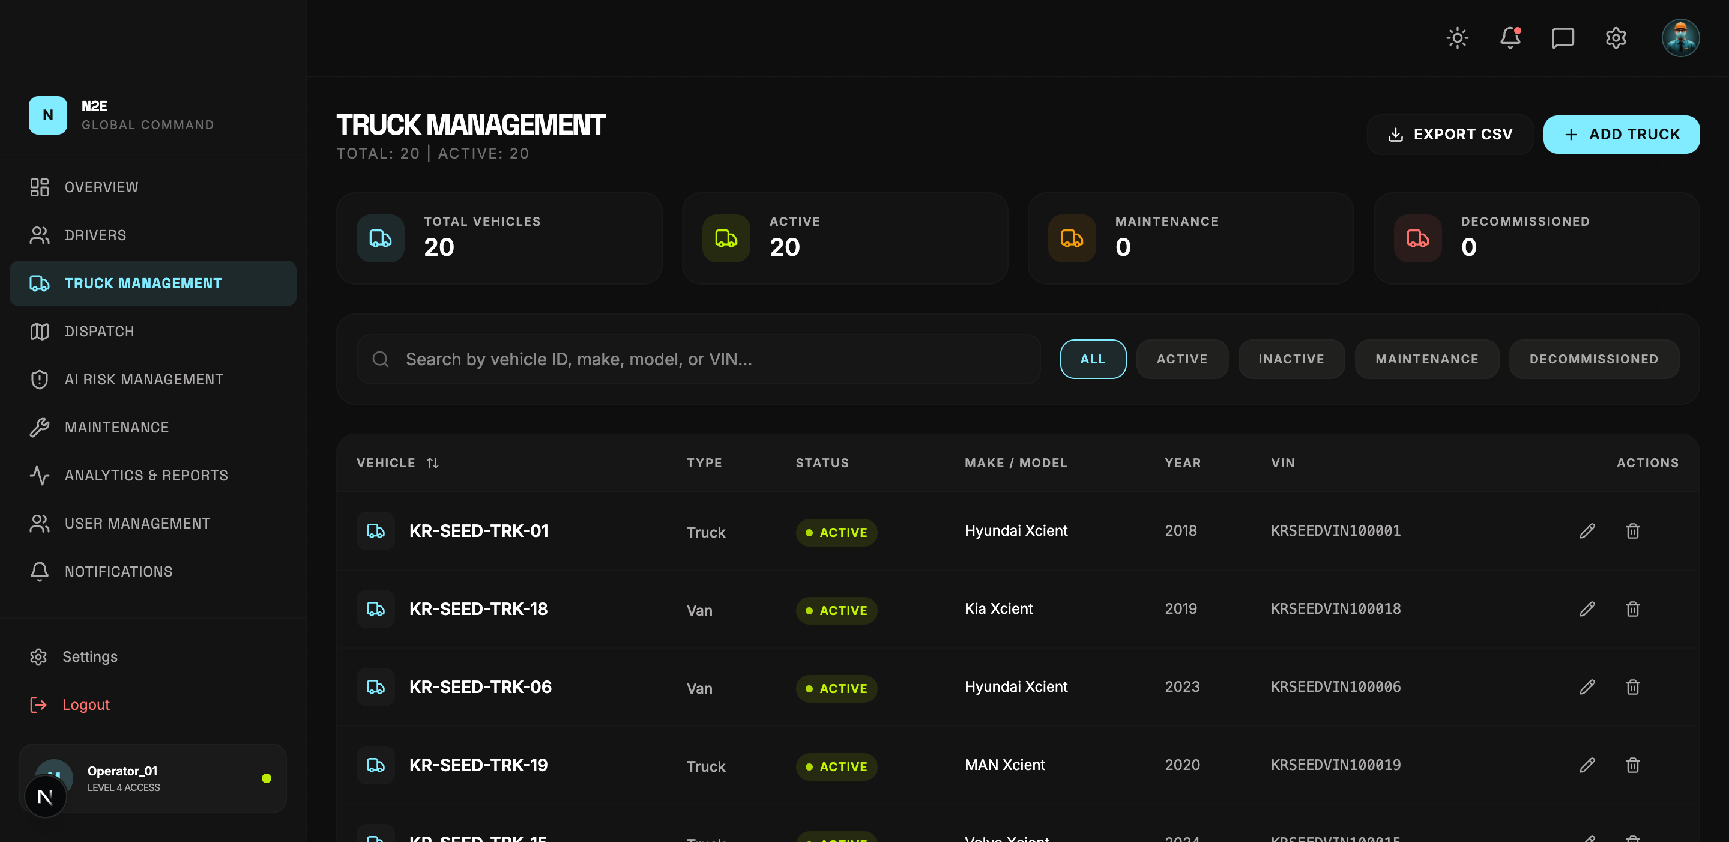Image resolution: width=1729 pixels, height=842 pixels.
Task: Click the MAN Xcient model cell
Action: (x=1005, y=765)
